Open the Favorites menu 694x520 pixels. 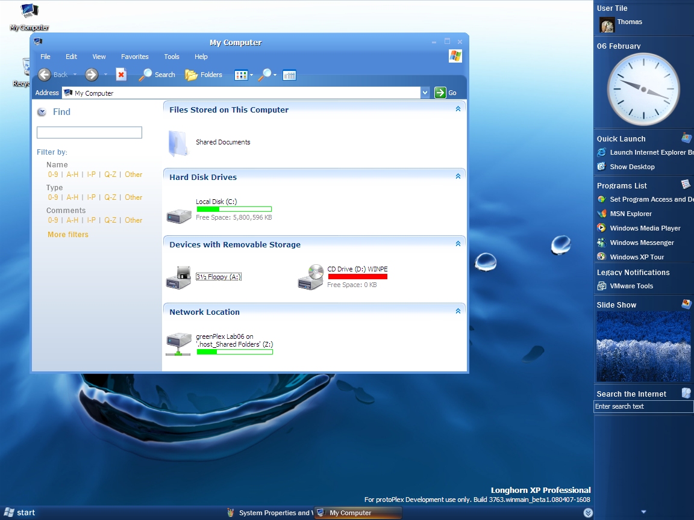click(x=135, y=57)
